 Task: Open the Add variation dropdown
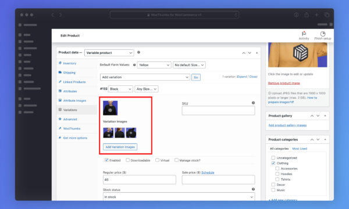(145, 77)
